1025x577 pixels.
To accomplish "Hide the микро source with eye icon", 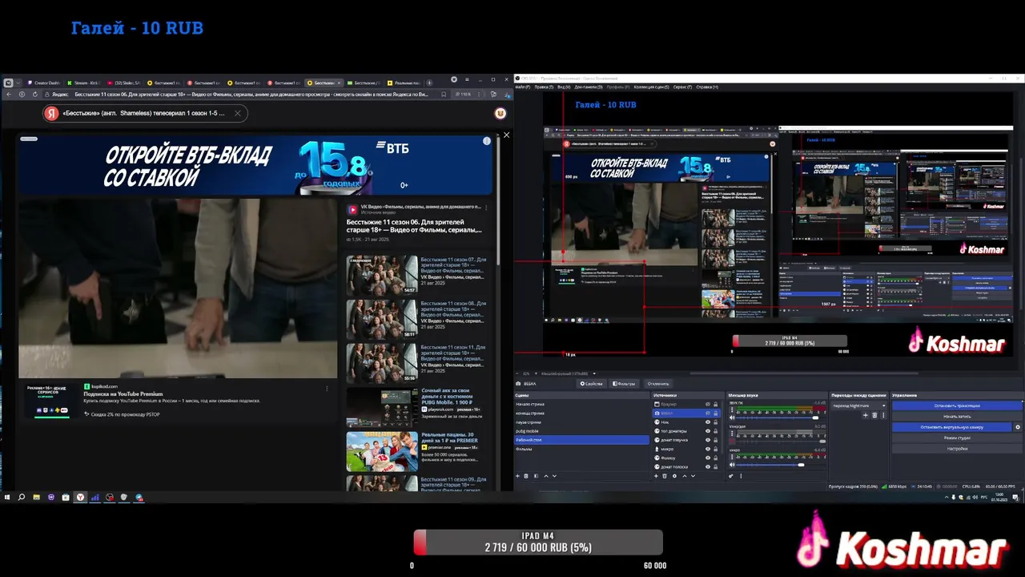I will click(x=708, y=449).
